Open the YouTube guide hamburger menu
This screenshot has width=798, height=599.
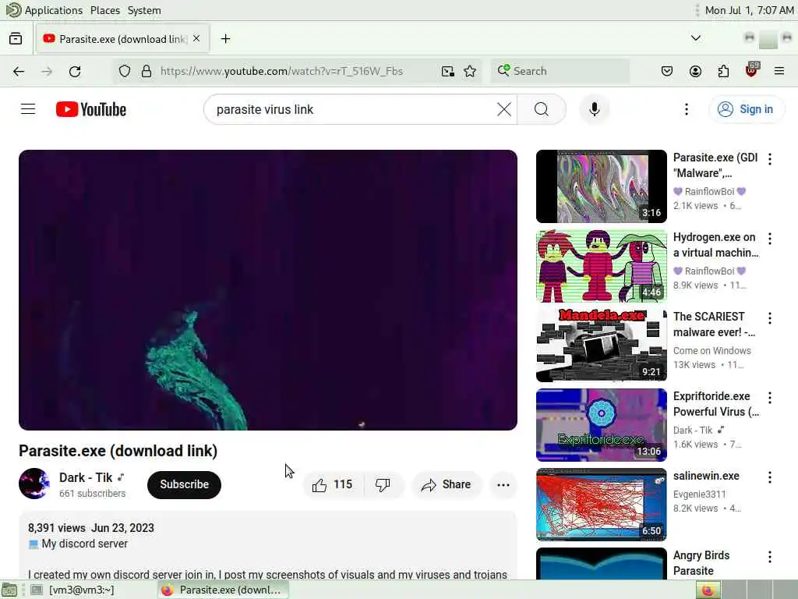click(28, 109)
